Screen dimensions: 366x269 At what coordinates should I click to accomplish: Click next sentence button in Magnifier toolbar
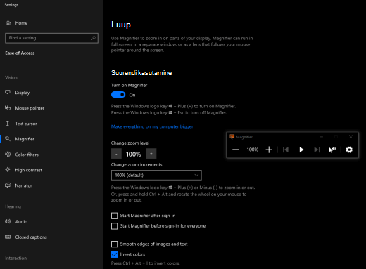pyautogui.click(x=317, y=150)
